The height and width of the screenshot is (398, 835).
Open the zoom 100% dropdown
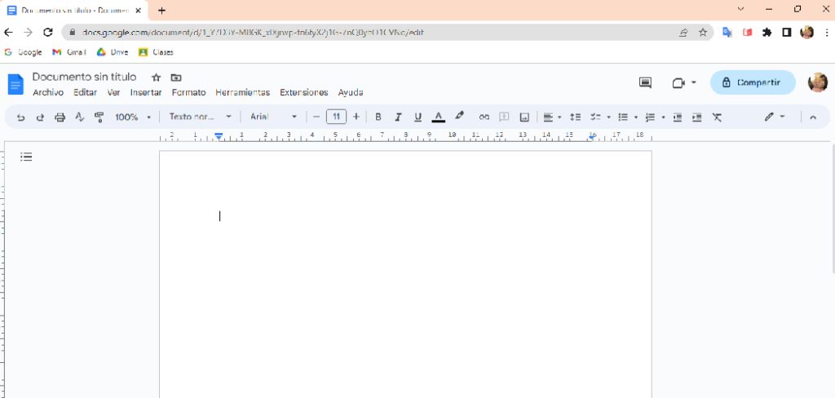(x=133, y=117)
